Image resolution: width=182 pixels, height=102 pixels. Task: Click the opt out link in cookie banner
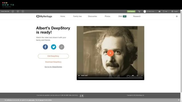42,100
